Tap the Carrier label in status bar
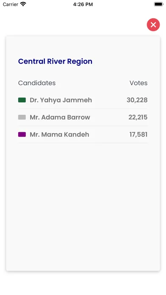The height and width of the screenshot is (295, 166). tap(11, 4)
